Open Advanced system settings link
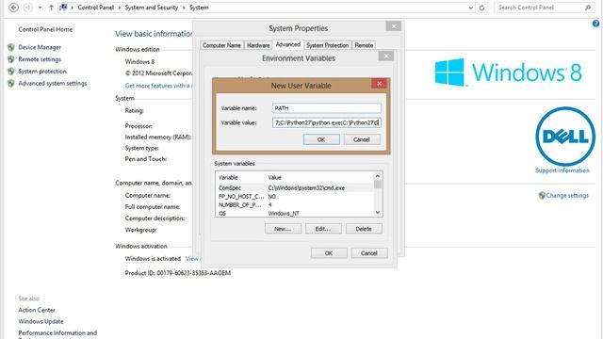Image resolution: width=603 pixels, height=339 pixels. [x=53, y=83]
